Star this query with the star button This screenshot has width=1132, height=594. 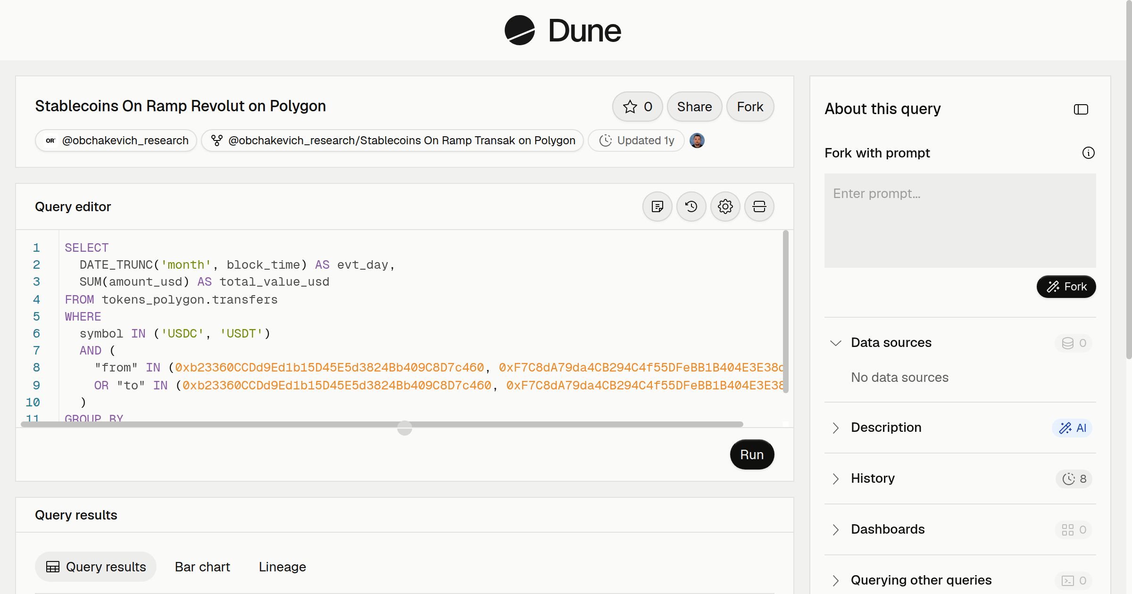637,107
